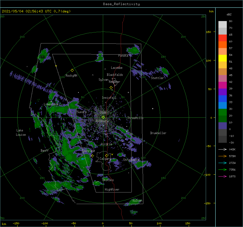Pick the red 60-65 dBZ swatch
The image size is (243, 227).
click(x=222, y=38)
